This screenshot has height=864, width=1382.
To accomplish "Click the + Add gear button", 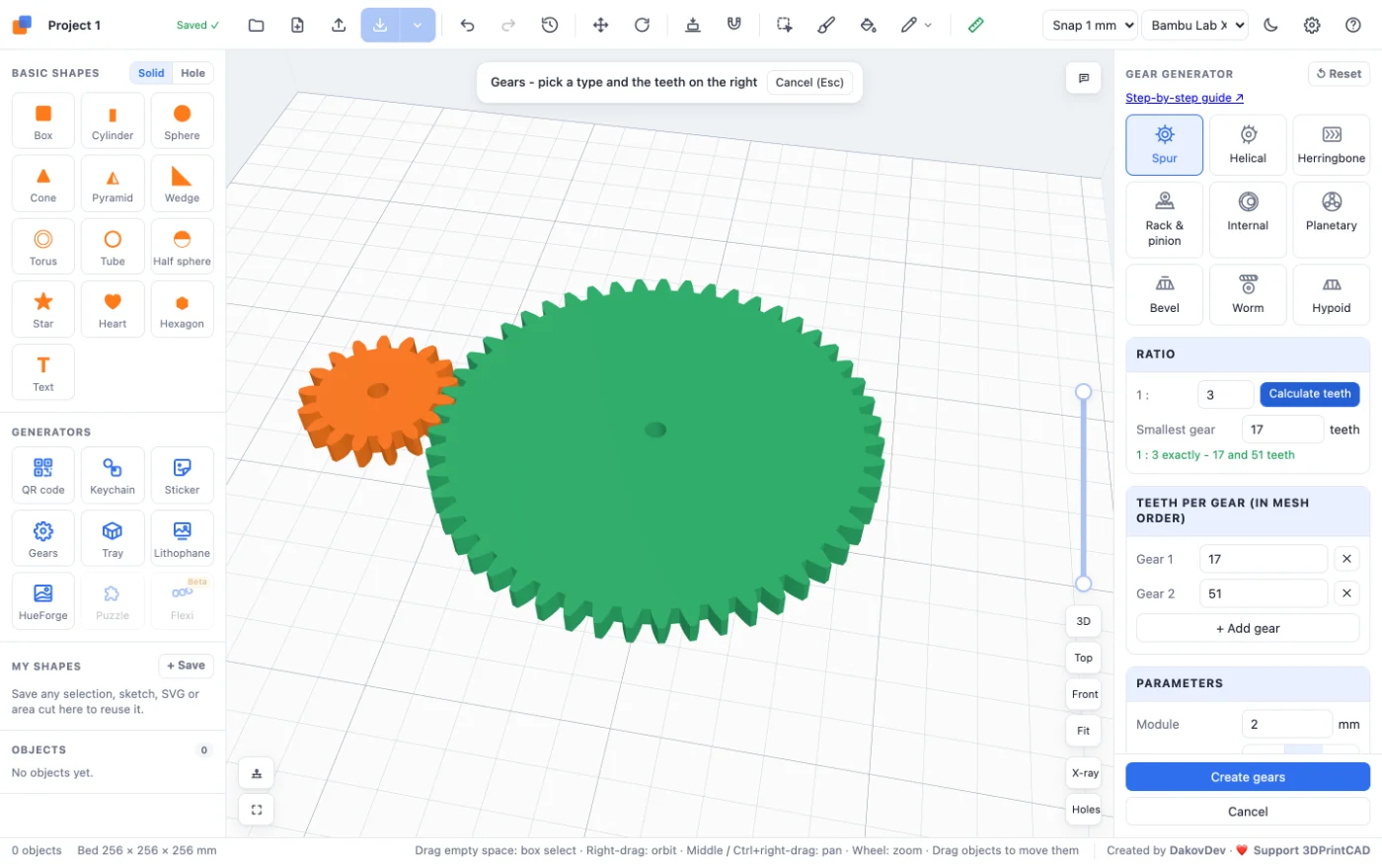I will coord(1248,628).
